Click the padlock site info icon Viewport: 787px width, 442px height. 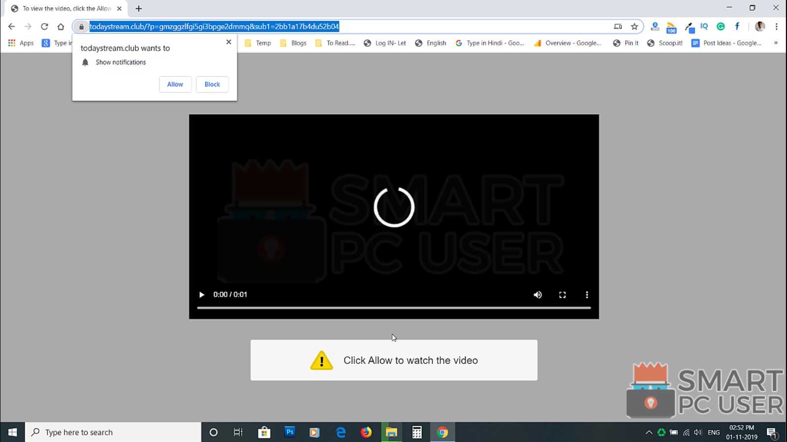pos(81,27)
